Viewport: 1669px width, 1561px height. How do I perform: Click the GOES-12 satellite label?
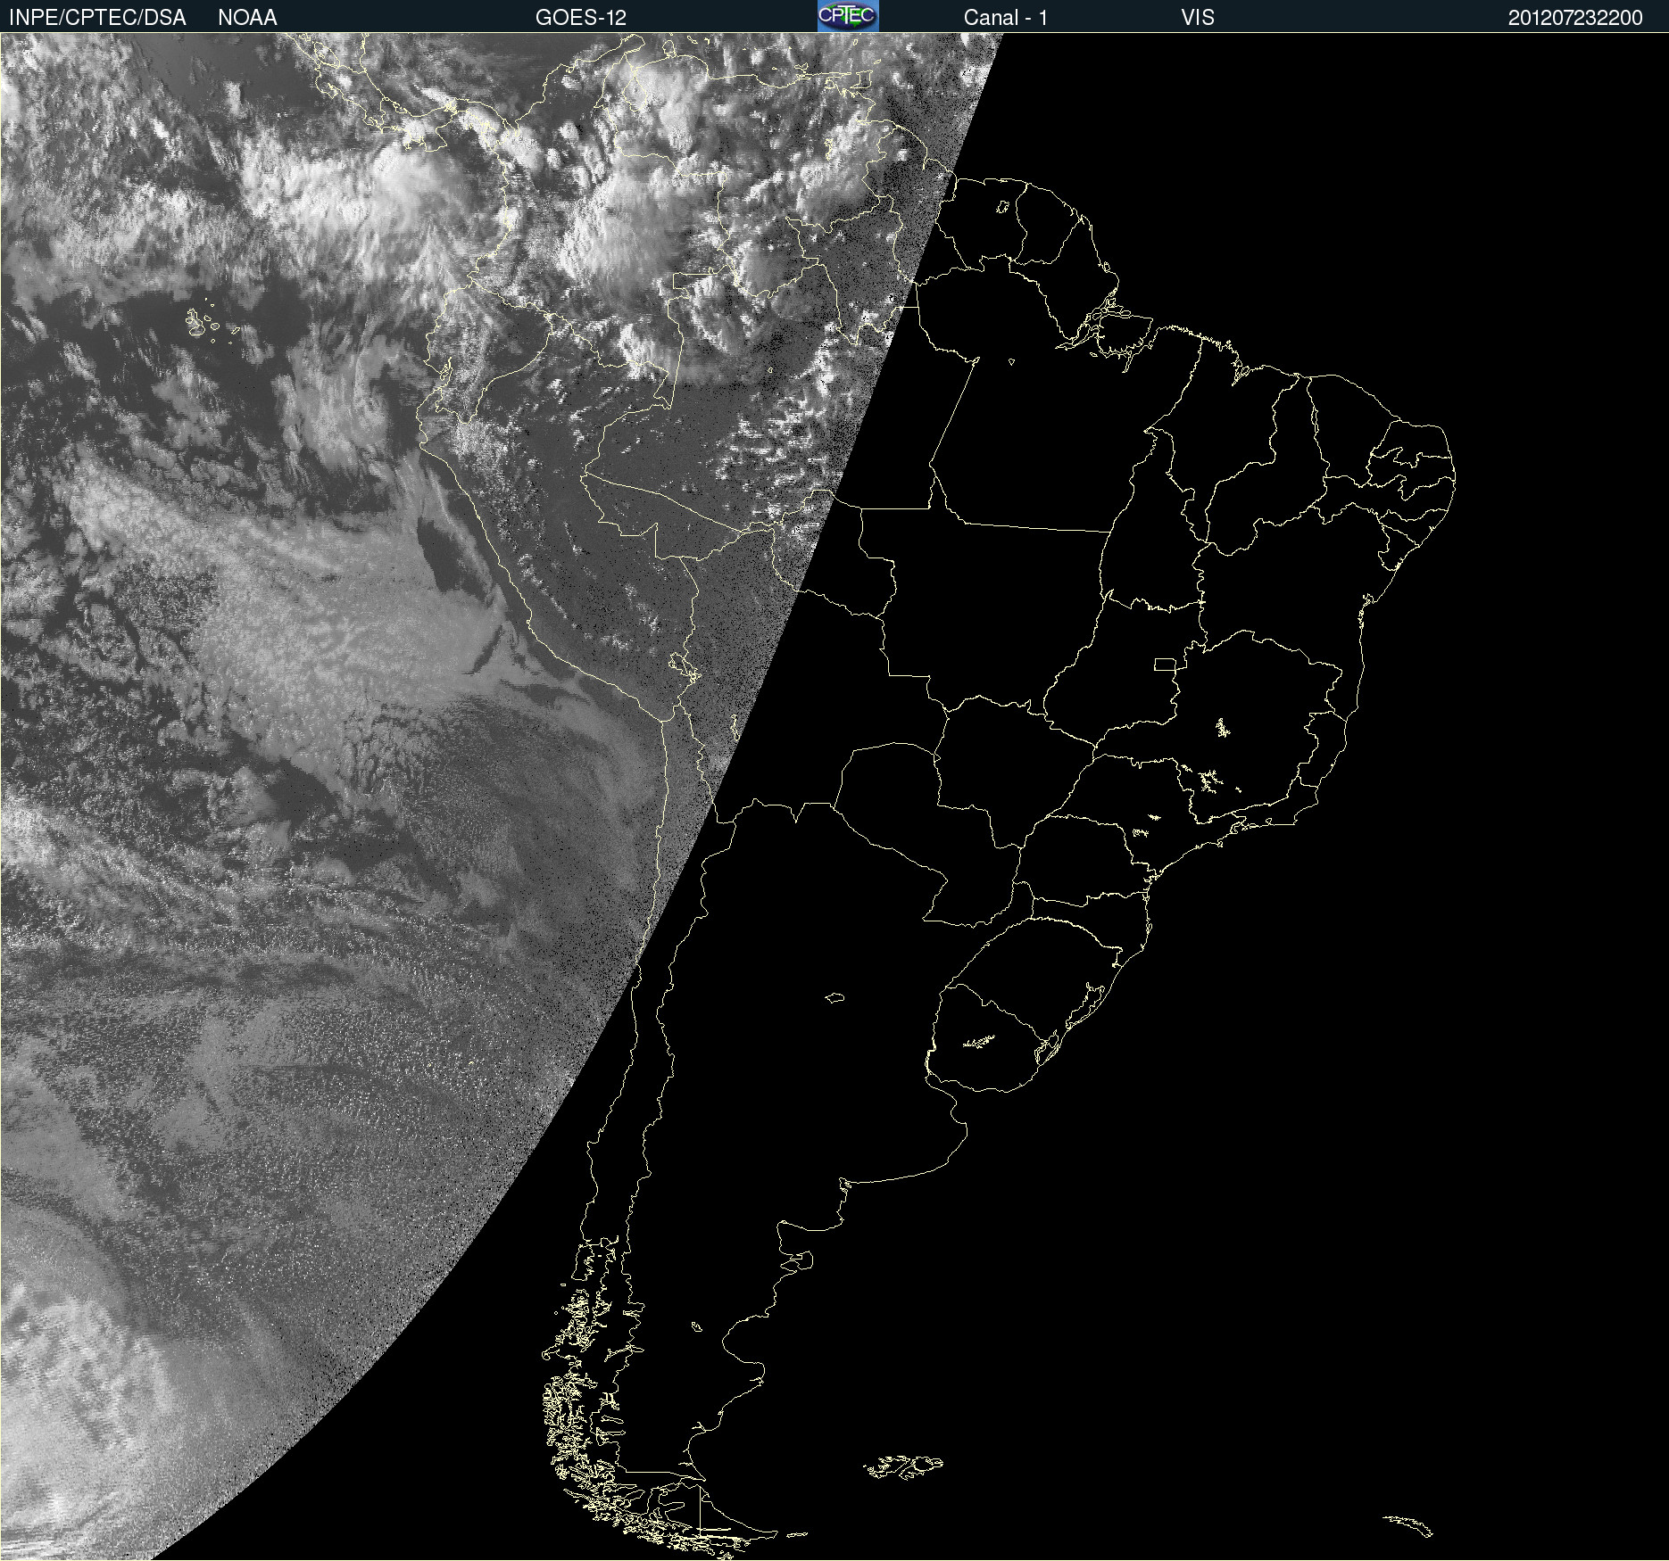[x=581, y=18]
